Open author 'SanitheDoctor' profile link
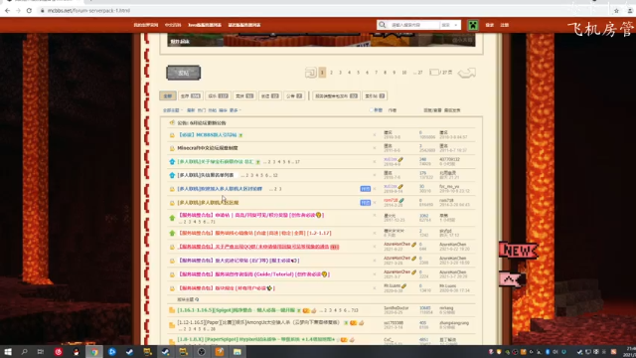The image size is (636, 358). 396,308
